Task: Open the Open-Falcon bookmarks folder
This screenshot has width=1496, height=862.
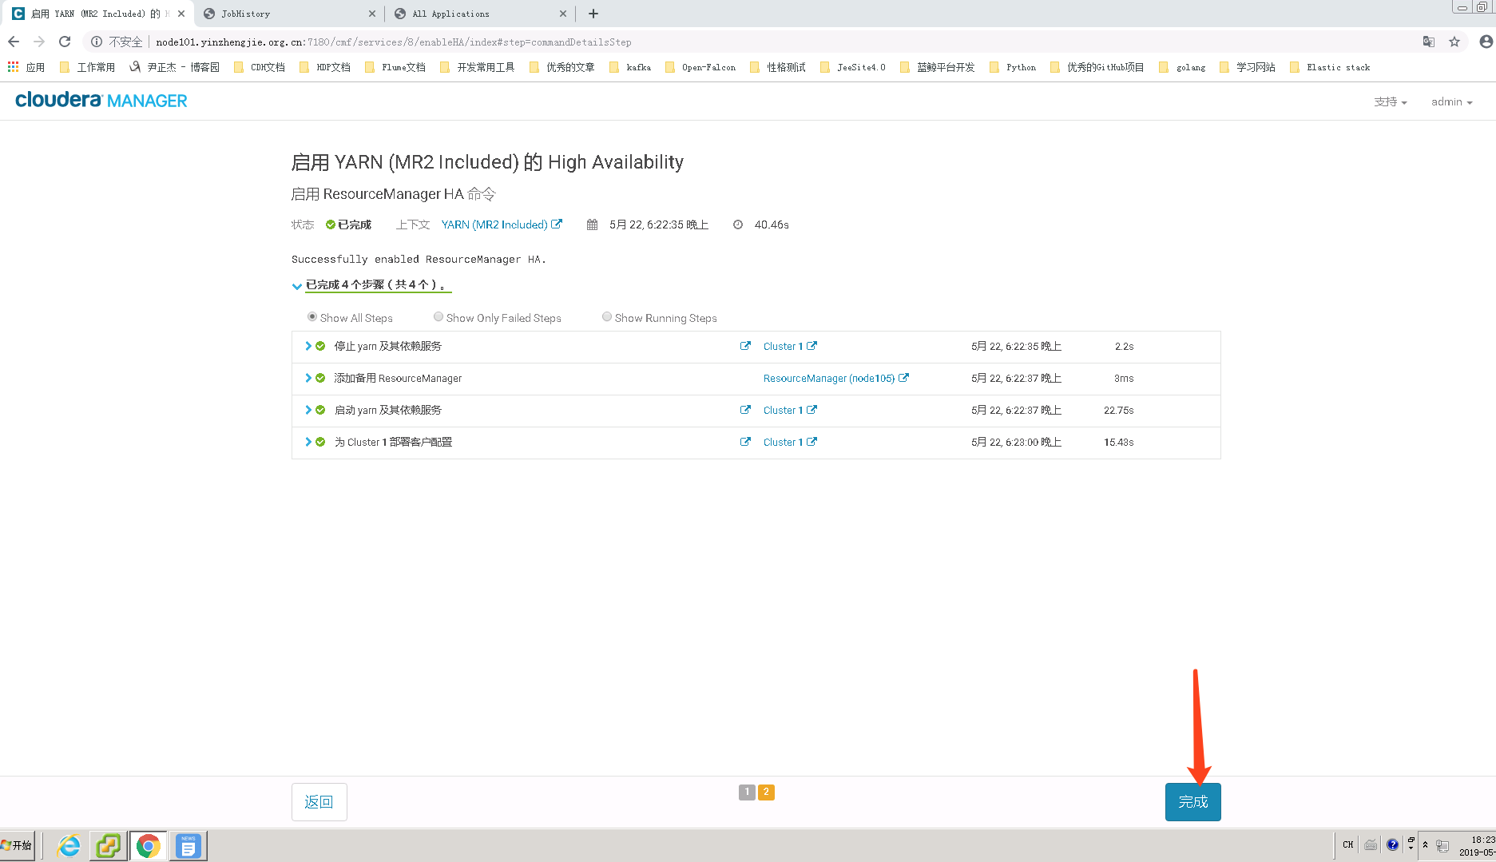Action: click(700, 67)
